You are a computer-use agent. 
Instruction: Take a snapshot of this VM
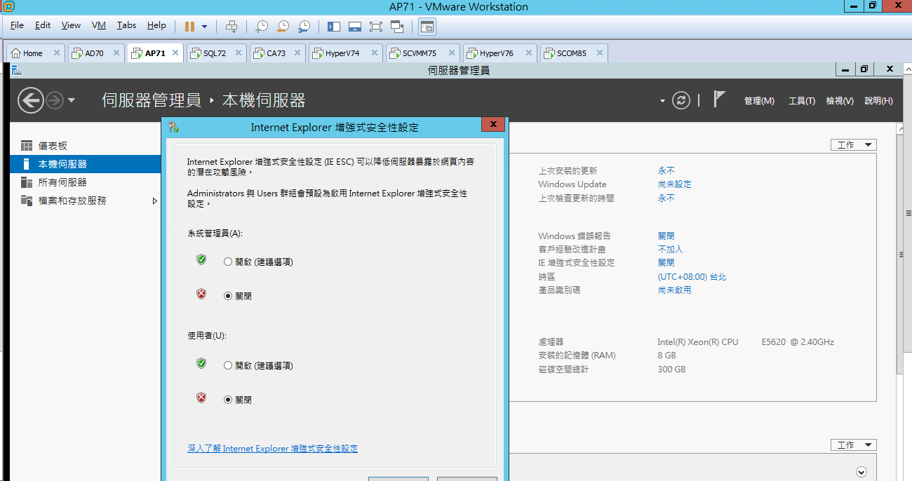261,27
